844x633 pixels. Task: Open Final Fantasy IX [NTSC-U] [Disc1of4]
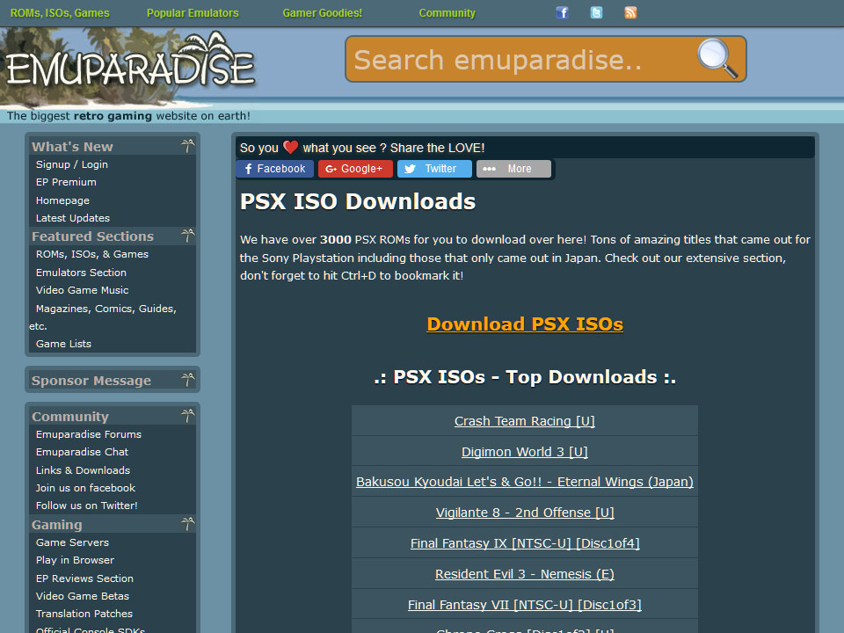coord(525,543)
